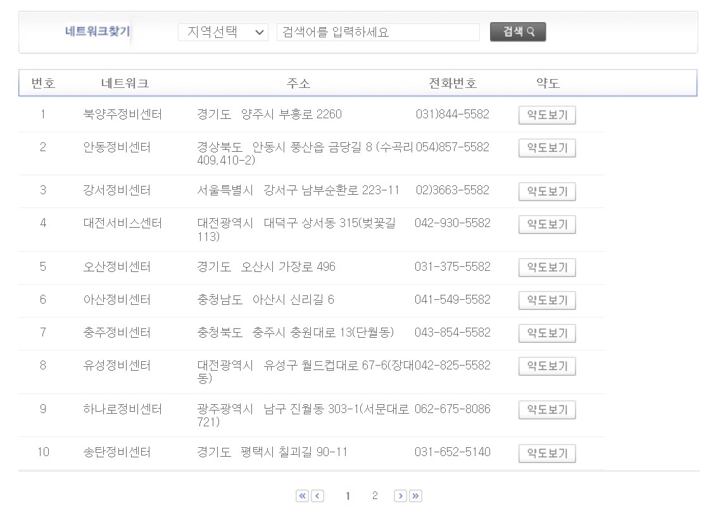This screenshot has height=513, width=711.
Task: View map for 송탄정비센터
Action: pos(547,453)
